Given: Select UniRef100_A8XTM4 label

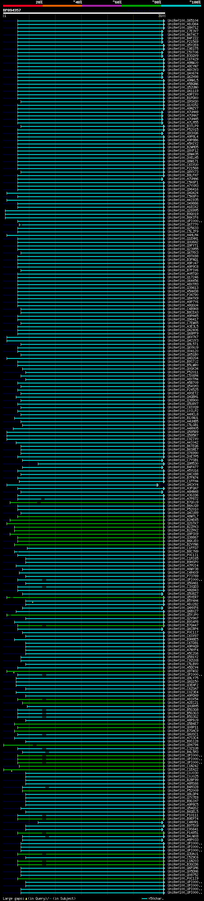Looking at the screenshot, I should click(183, 379).
